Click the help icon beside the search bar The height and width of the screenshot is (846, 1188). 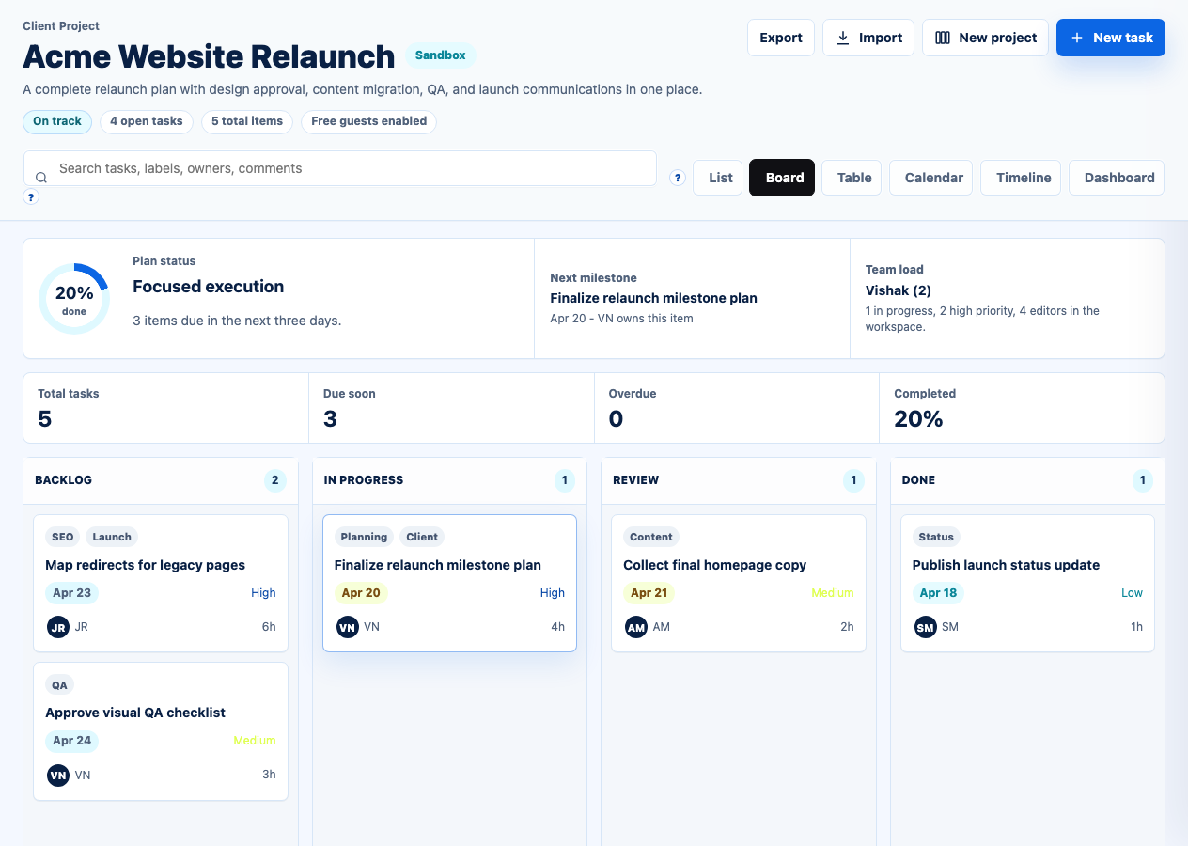point(678,178)
